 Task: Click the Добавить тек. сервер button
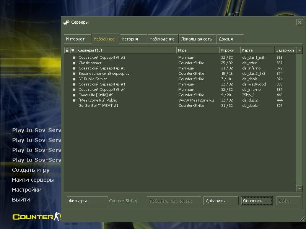click(x=174, y=201)
